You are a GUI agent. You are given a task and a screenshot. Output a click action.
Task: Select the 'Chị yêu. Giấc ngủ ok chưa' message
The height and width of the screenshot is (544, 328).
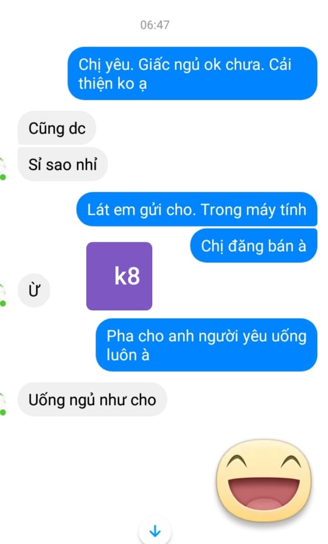(193, 74)
